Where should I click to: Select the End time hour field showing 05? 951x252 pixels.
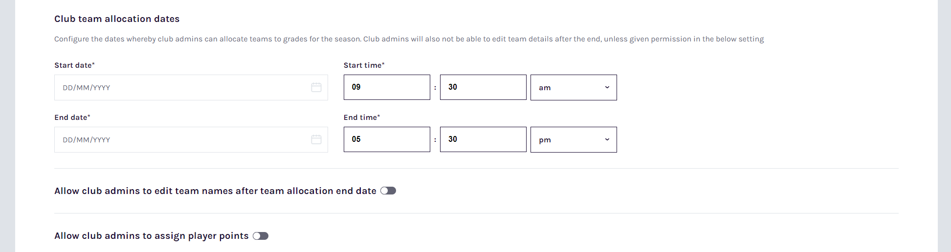point(387,139)
